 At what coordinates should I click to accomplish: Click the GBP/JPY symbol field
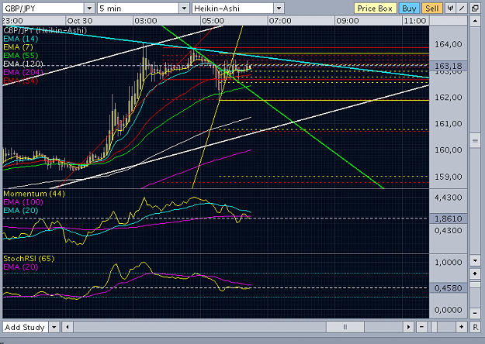coord(43,9)
